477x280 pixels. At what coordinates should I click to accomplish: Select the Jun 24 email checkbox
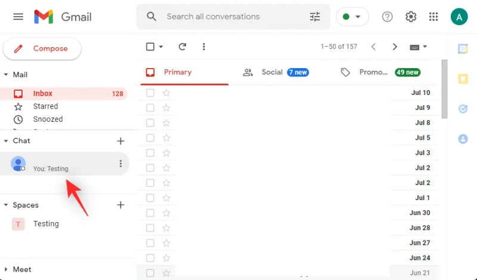click(150, 258)
